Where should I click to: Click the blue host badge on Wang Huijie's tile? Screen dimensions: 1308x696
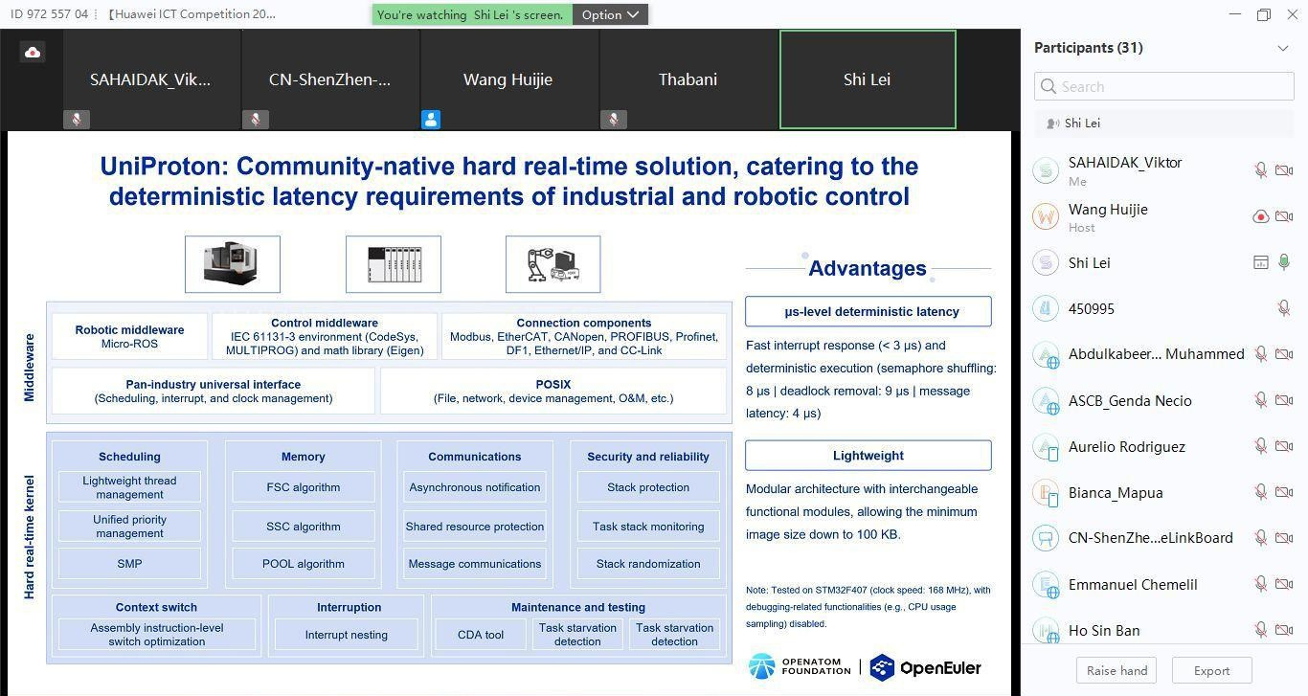(431, 120)
